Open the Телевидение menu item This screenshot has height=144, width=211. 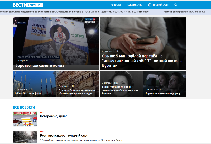[134, 5]
